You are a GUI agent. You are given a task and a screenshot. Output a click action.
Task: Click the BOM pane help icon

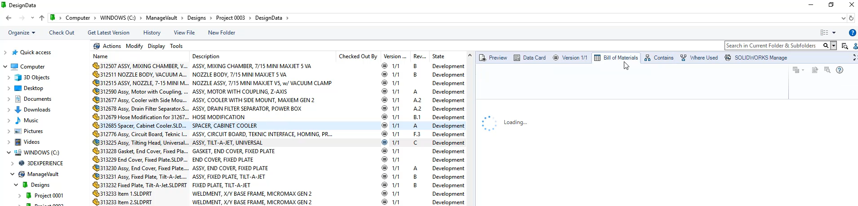(840, 70)
